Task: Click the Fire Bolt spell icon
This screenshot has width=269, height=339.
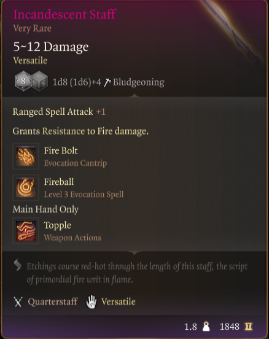Action: [x=26, y=156]
